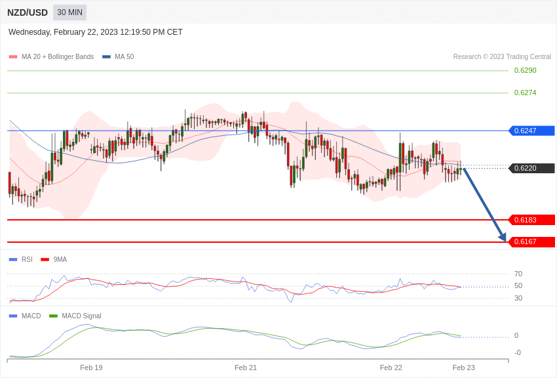
Task: Click the MACD Signal legend swatch
Action: pos(53,316)
